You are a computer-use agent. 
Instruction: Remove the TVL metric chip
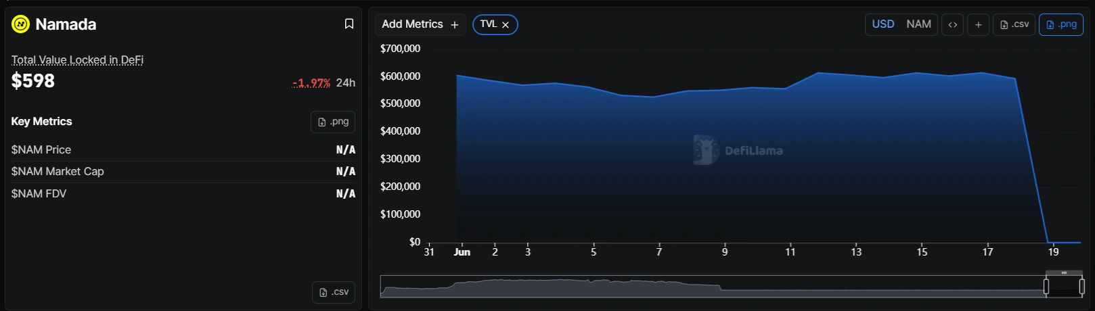(506, 25)
